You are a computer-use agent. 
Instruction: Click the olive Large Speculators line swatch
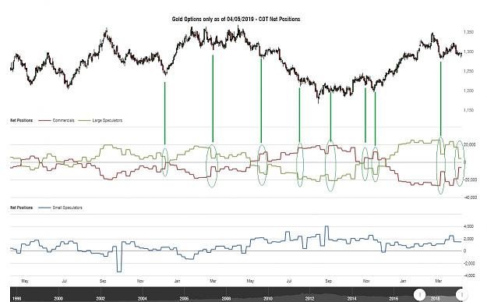(x=84, y=120)
